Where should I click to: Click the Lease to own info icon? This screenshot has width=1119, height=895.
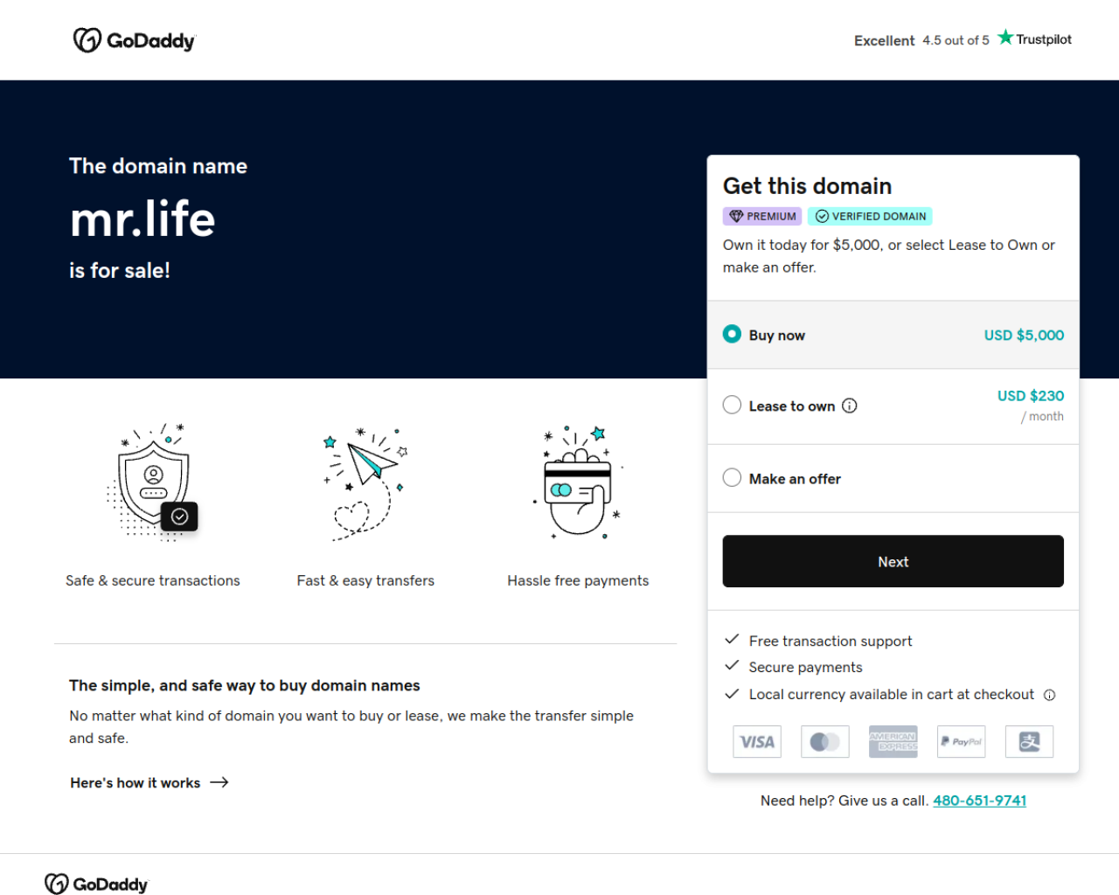pyautogui.click(x=850, y=406)
